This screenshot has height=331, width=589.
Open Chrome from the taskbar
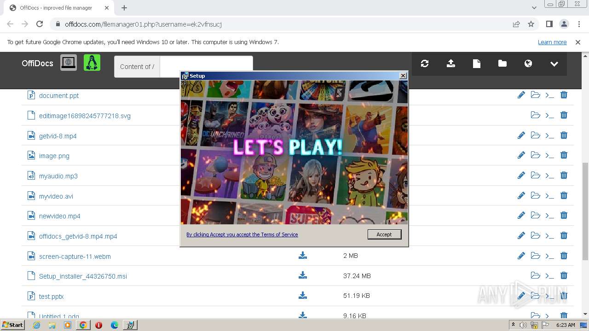[x=83, y=325]
